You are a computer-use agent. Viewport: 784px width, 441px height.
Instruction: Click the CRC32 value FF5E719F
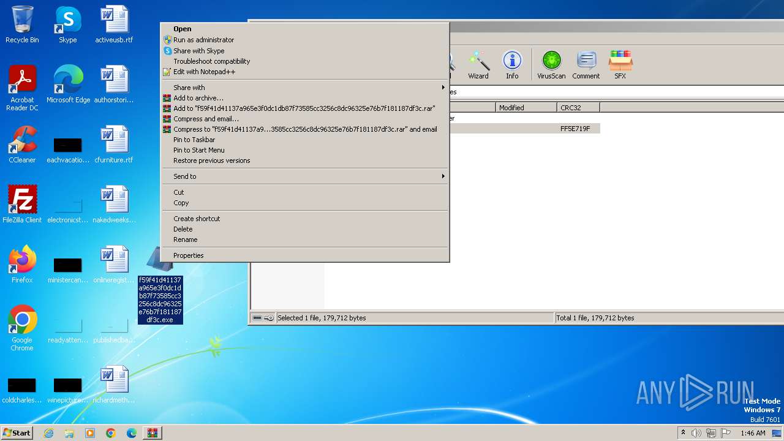575,129
